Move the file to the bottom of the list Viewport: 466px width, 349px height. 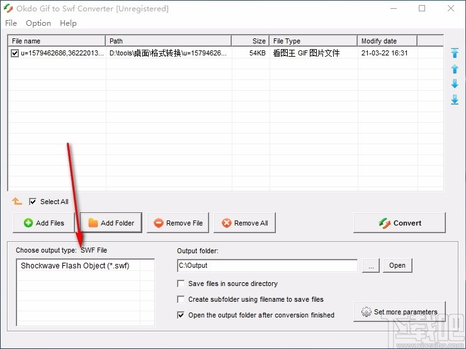pyautogui.click(x=455, y=100)
